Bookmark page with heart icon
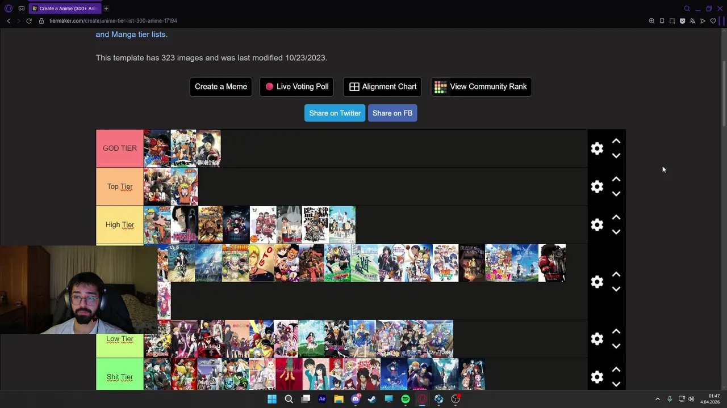727x408 pixels. click(713, 21)
